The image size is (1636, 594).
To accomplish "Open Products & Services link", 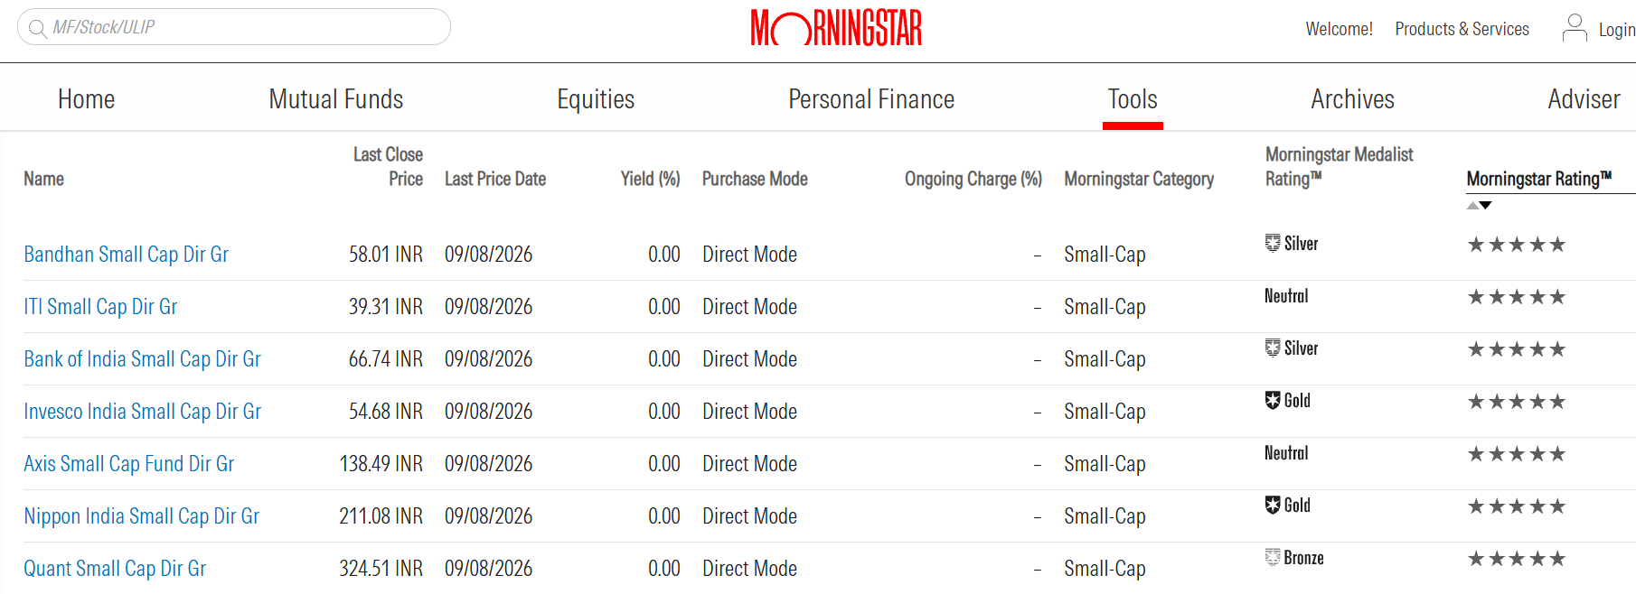I will 1462,29.
